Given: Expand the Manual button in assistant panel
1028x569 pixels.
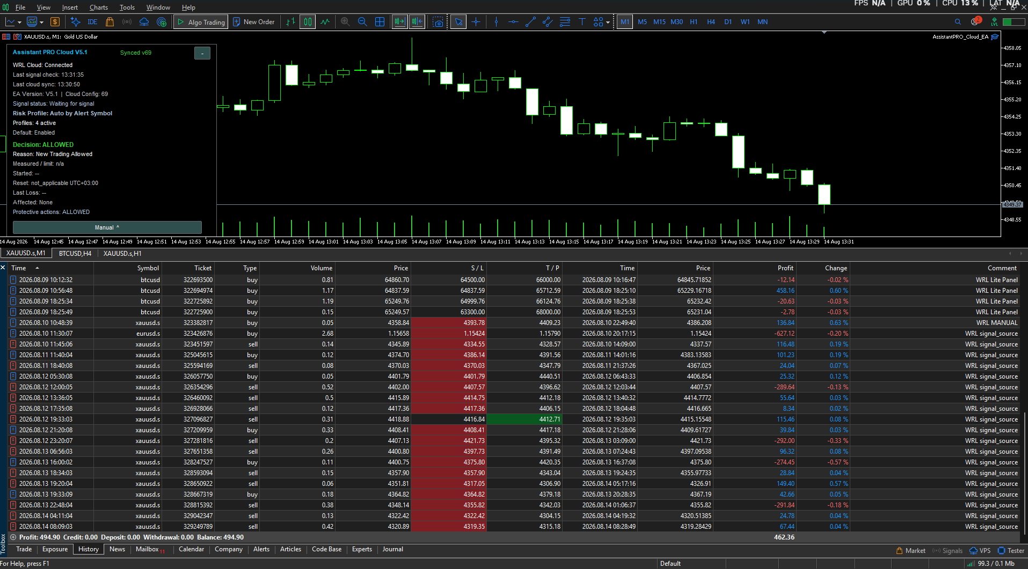Looking at the screenshot, I should (107, 227).
